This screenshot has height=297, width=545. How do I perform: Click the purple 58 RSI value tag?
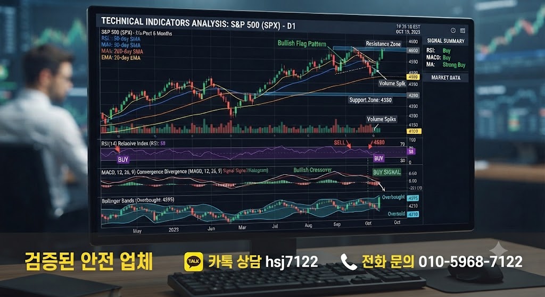coord(411,151)
